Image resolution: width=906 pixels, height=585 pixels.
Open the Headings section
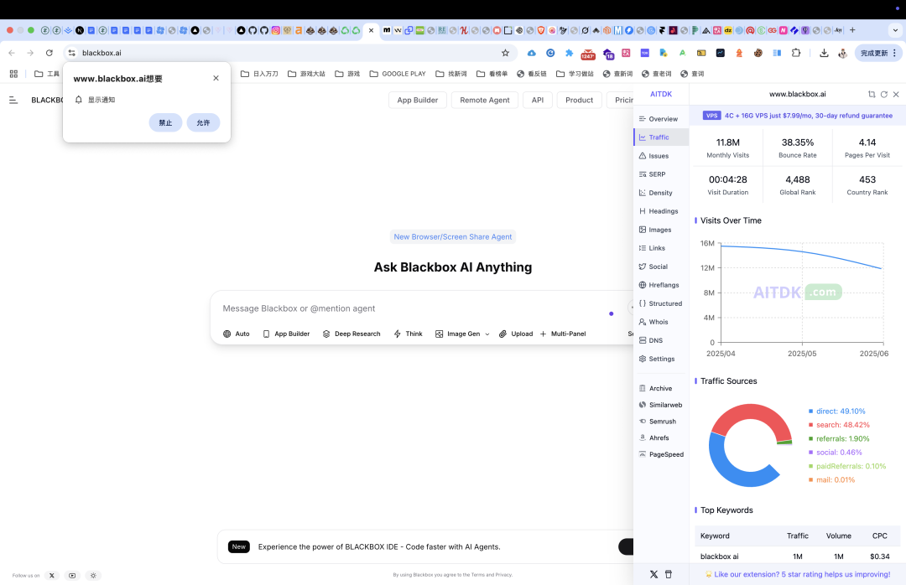(x=659, y=211)
